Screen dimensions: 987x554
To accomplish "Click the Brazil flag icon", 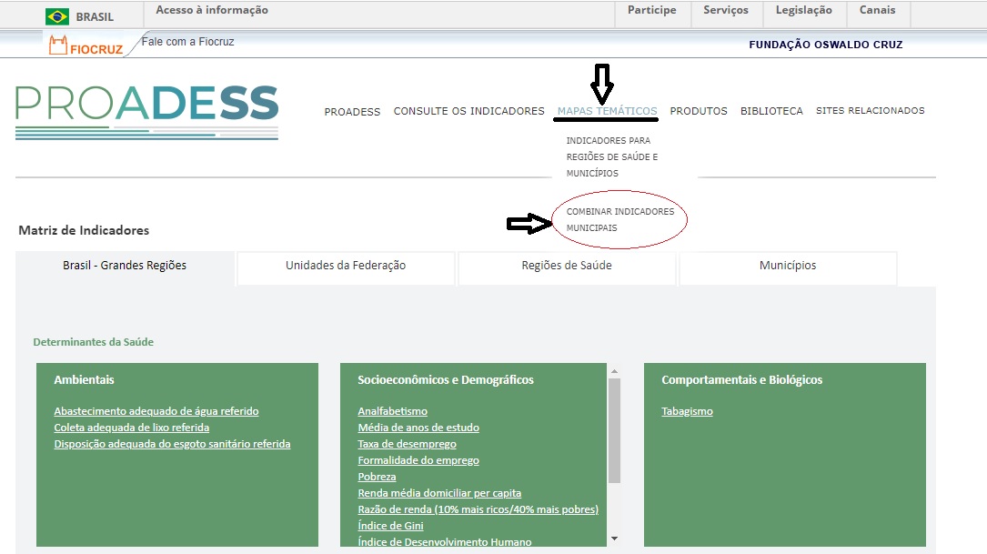I will 57,16.
